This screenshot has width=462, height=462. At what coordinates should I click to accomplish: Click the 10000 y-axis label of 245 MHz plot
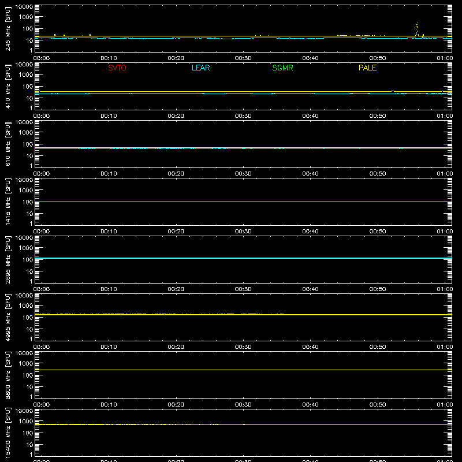coord(24,7)
